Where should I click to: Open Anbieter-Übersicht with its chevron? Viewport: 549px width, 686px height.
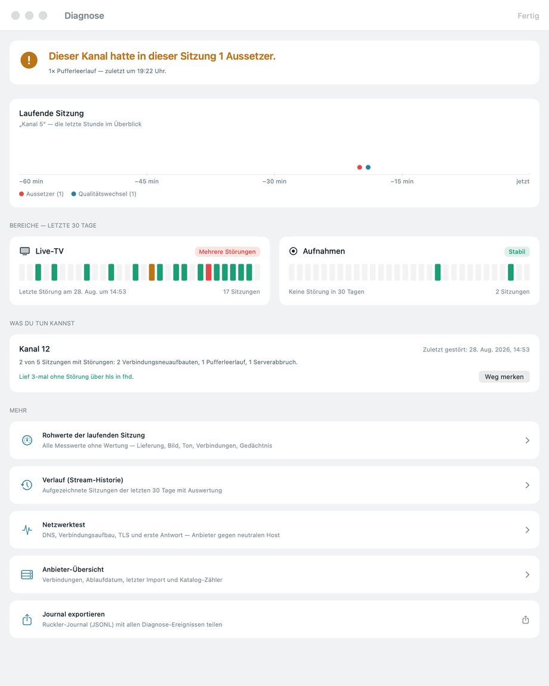coord(527,574)
